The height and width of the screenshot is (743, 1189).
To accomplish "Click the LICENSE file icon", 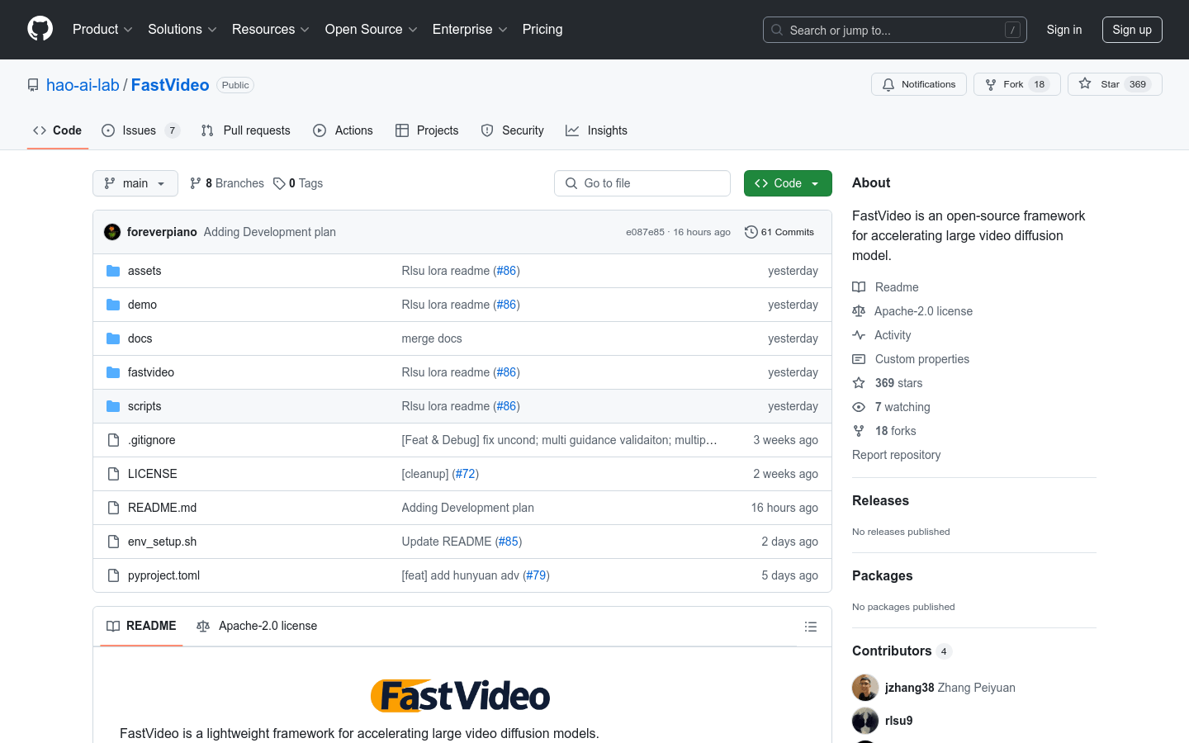I will click(113, 474).
